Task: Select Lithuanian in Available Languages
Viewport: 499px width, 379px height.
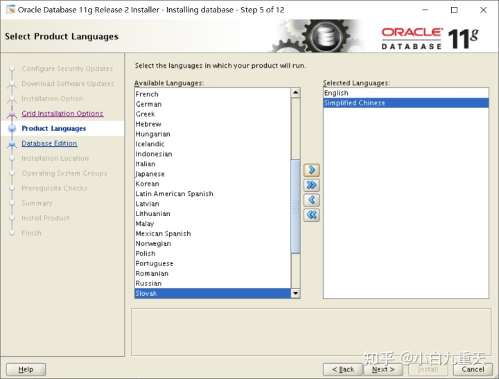Action: pyautogui.click(x=213, y=213)
